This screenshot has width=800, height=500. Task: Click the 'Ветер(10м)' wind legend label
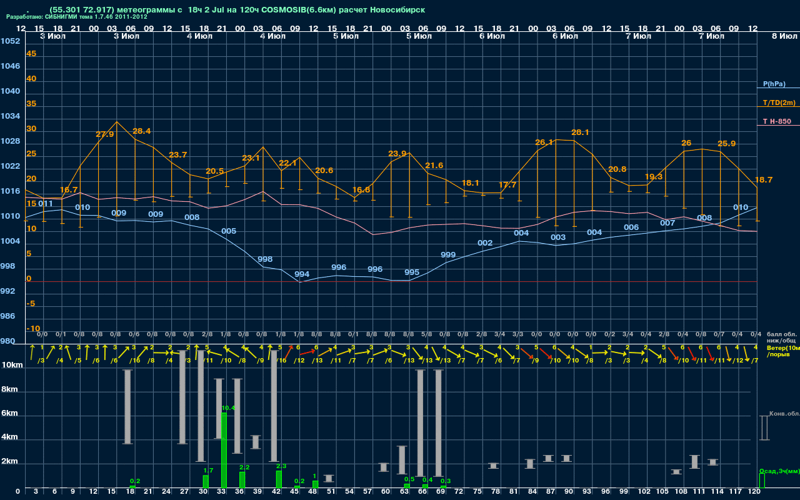[x=782, y=347]
